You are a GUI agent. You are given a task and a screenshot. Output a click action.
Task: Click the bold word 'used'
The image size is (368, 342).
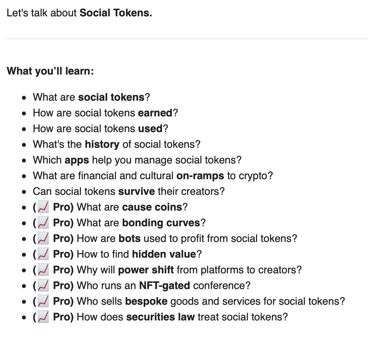click(x=150, y=128)
